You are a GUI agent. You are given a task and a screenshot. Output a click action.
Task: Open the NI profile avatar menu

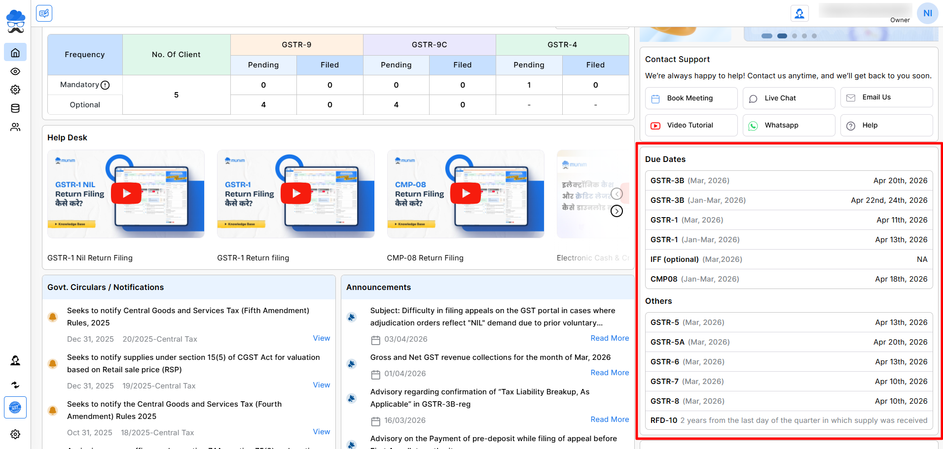(927, 13)
